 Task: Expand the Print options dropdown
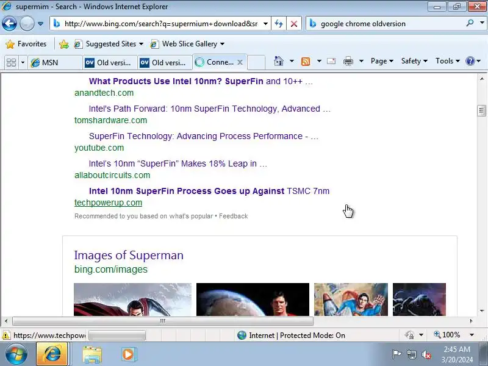pyautogui.click(x=361, y=61)
